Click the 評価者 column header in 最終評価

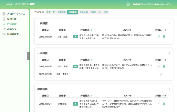tap(63, 96)
